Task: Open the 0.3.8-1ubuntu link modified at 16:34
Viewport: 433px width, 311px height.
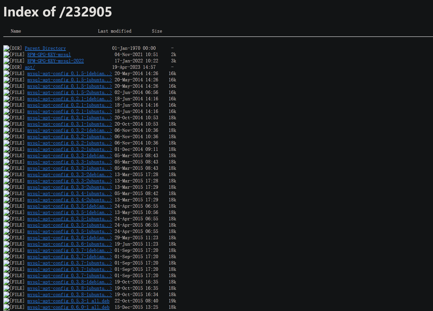Action: coord(70,295)
